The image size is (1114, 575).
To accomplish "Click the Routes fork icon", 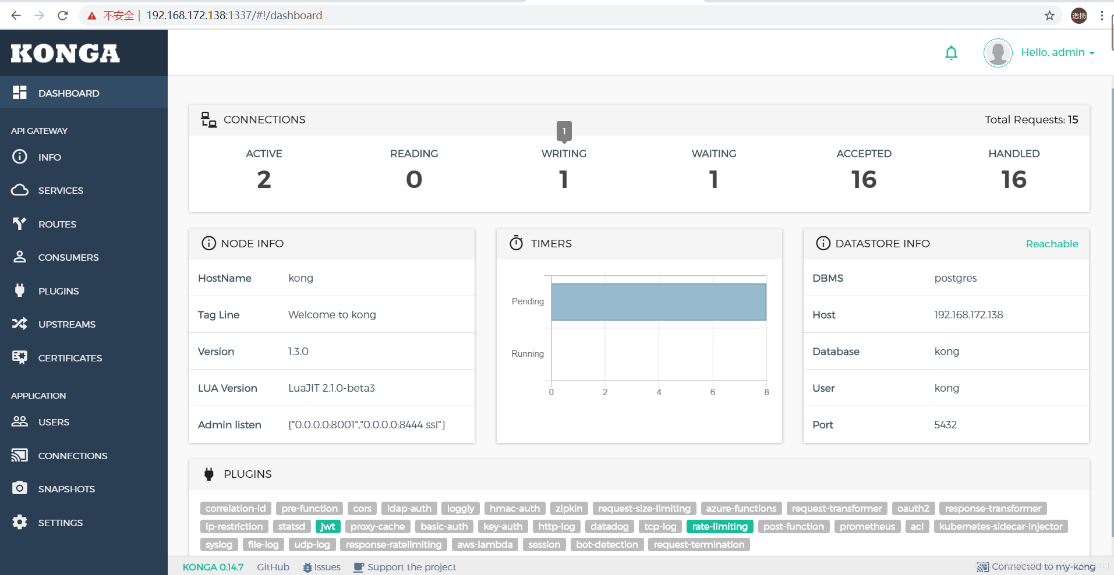I will point(20,223).
